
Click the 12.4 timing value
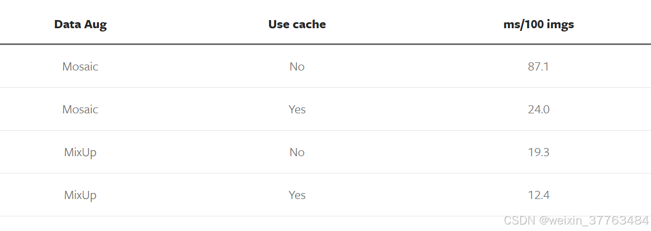click(539, 195)
